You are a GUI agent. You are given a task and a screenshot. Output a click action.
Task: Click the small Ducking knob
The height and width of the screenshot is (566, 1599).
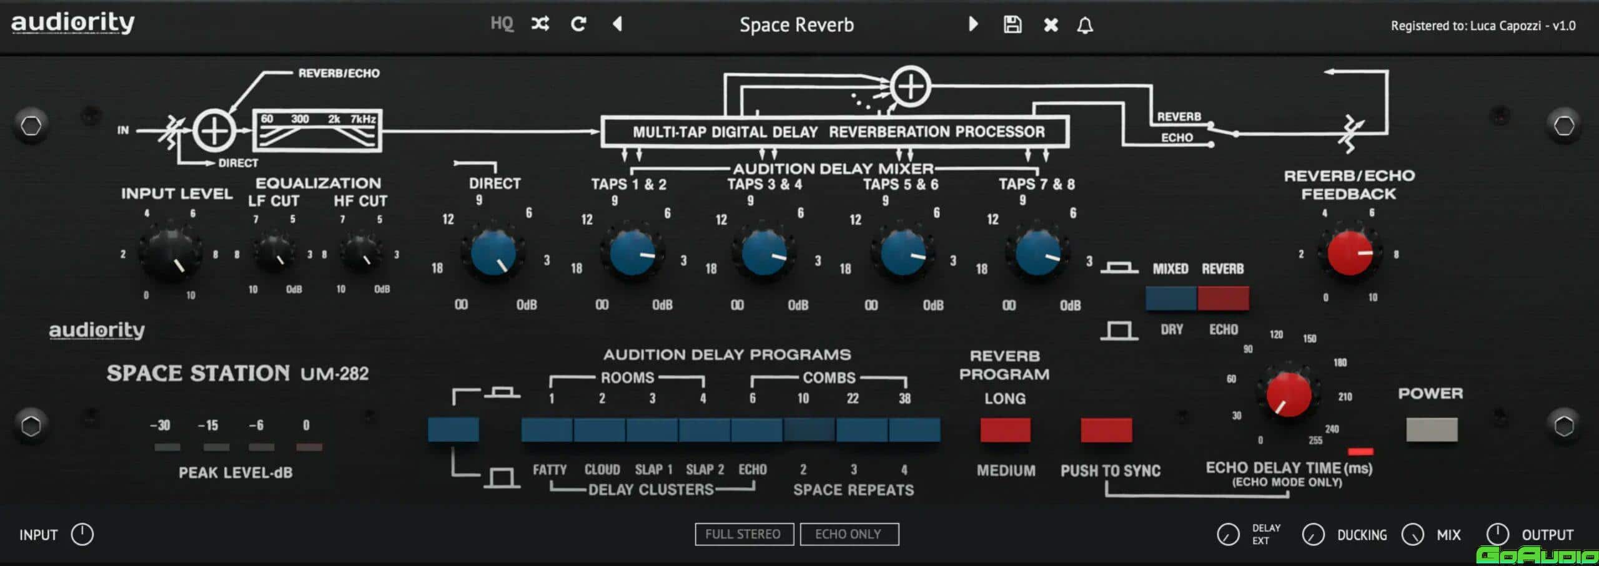coord(1313,535)
